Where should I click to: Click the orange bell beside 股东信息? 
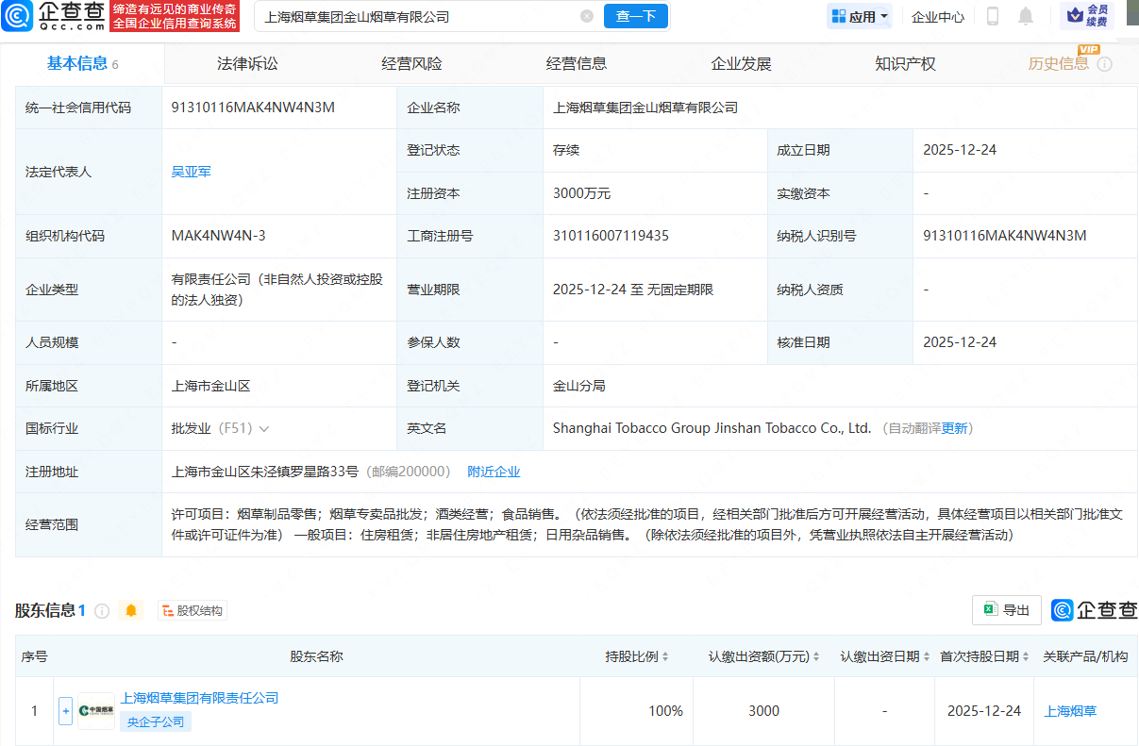(x=131, y=611)
